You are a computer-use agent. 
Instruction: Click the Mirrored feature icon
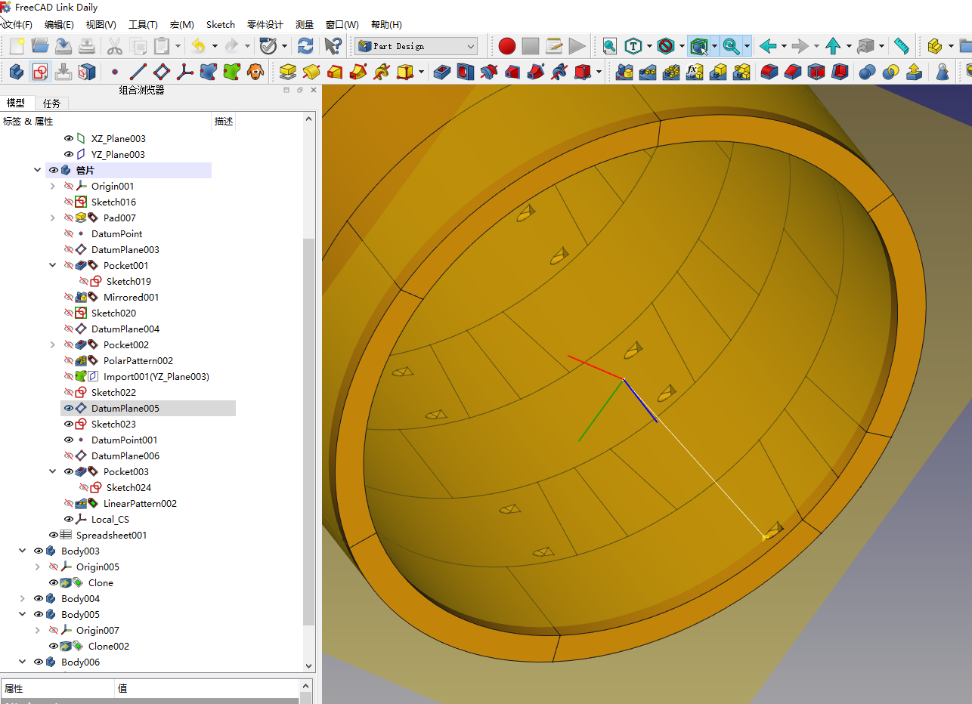coord(624,72)
